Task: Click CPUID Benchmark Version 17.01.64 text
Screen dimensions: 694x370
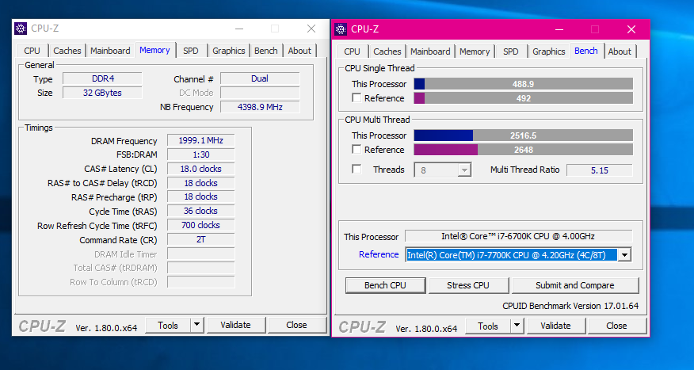Action: click(x=570, y=306)
